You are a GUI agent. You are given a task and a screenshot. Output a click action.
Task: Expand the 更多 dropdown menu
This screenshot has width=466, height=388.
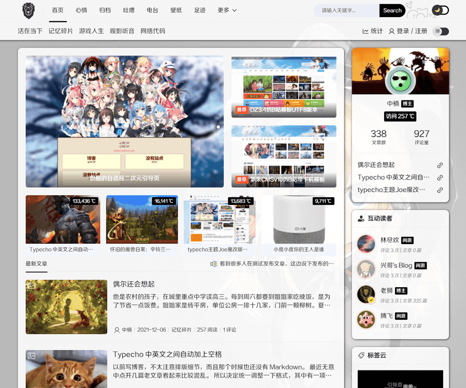click(x=227, y=10)
